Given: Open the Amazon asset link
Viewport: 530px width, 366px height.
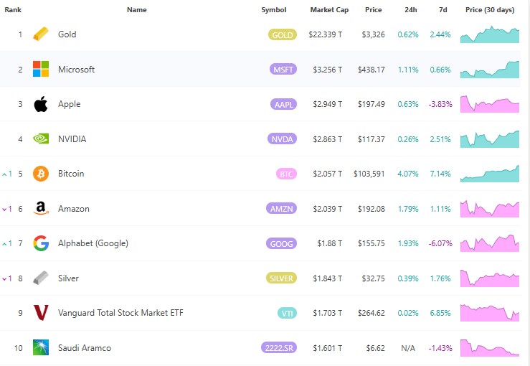Looking at the screenshot, I should click(74, 209).
